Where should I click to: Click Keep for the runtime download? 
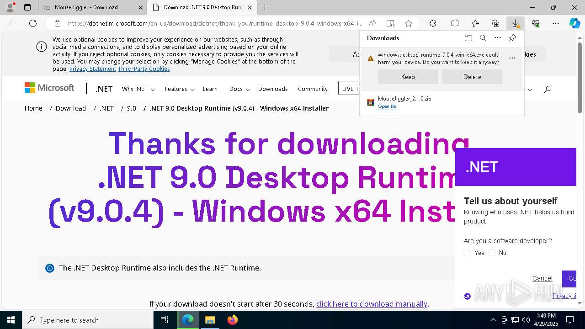(408, 77)
